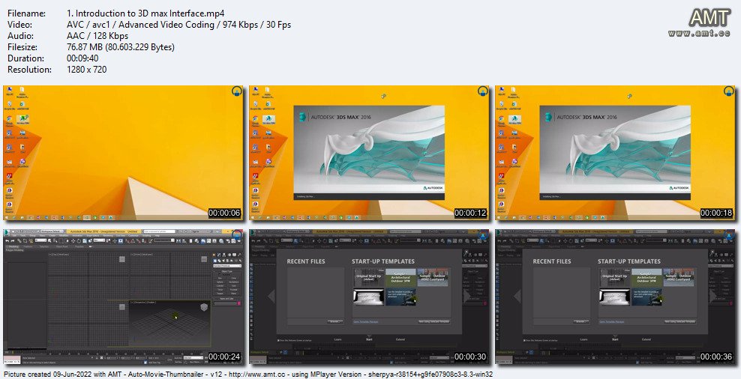The height and width of the screenshot is (379, 741).
Task: Click the Mirror tool in the 00:00:24 frame toolbar
Action: click(178, 241)
